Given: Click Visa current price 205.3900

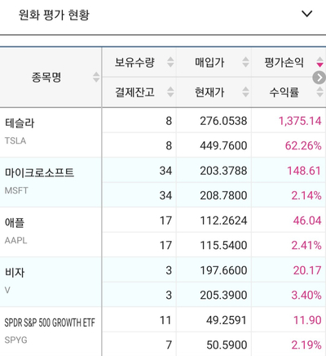Looking at the screenshot, I should 223,295.
